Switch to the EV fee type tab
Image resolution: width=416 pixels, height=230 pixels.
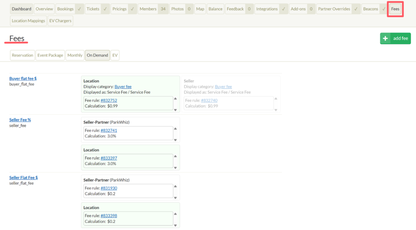(x=115, y=55)
